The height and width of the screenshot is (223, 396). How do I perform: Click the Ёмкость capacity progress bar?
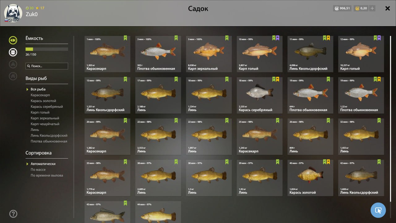[x=47, y=49]
